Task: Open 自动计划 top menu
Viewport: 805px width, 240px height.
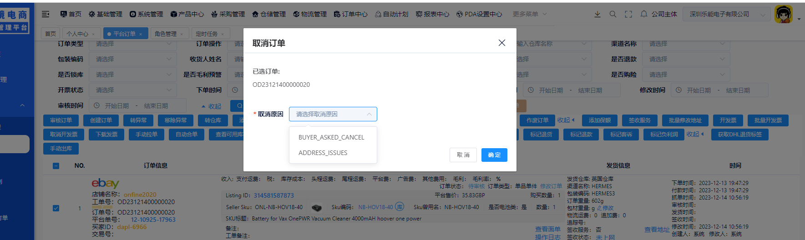Action: tap(392, 14)
